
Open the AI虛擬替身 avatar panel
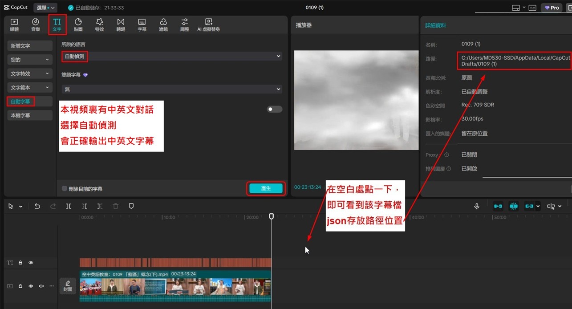coord(208,25)
